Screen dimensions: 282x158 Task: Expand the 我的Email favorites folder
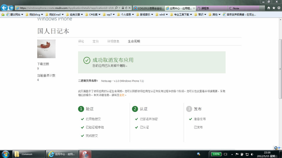55,15
